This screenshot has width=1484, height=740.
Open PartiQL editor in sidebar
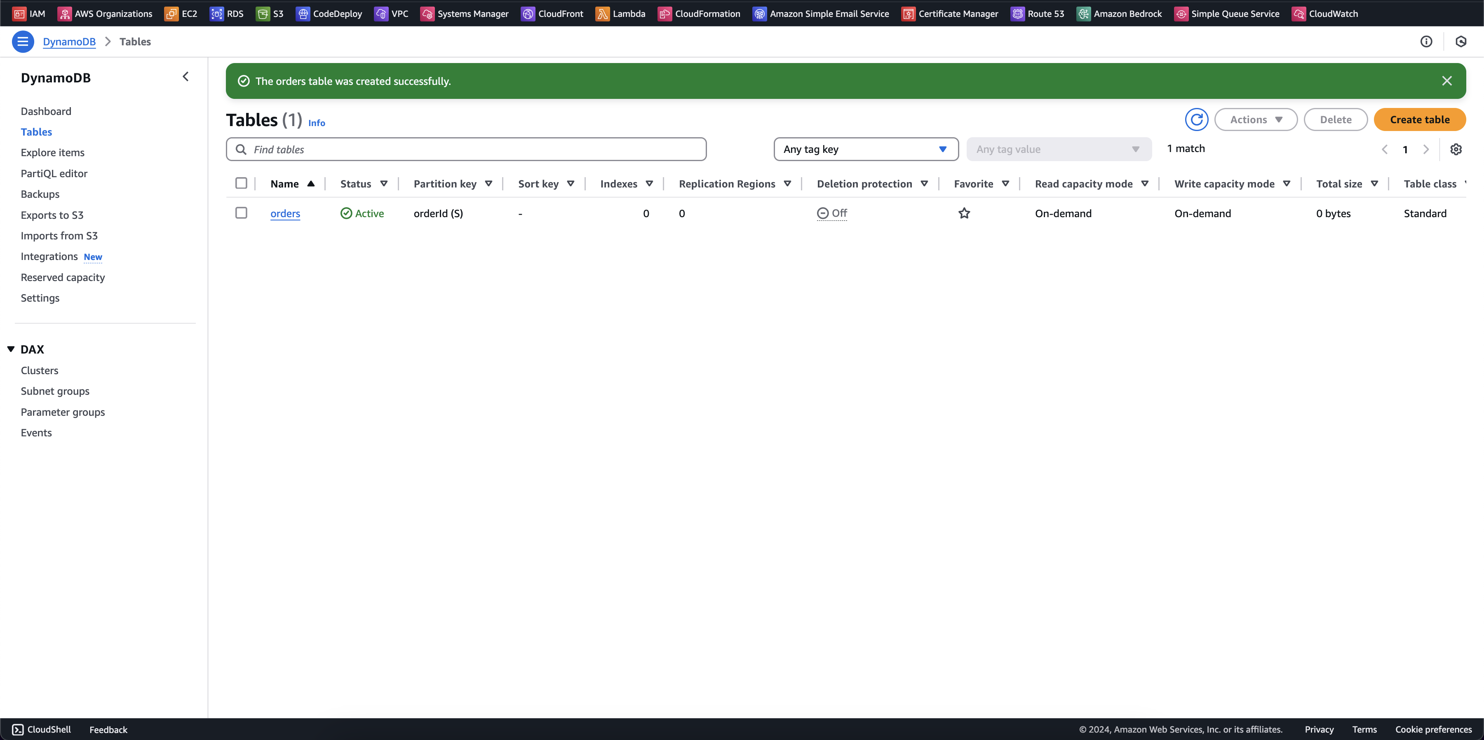(x=54, y=174)
